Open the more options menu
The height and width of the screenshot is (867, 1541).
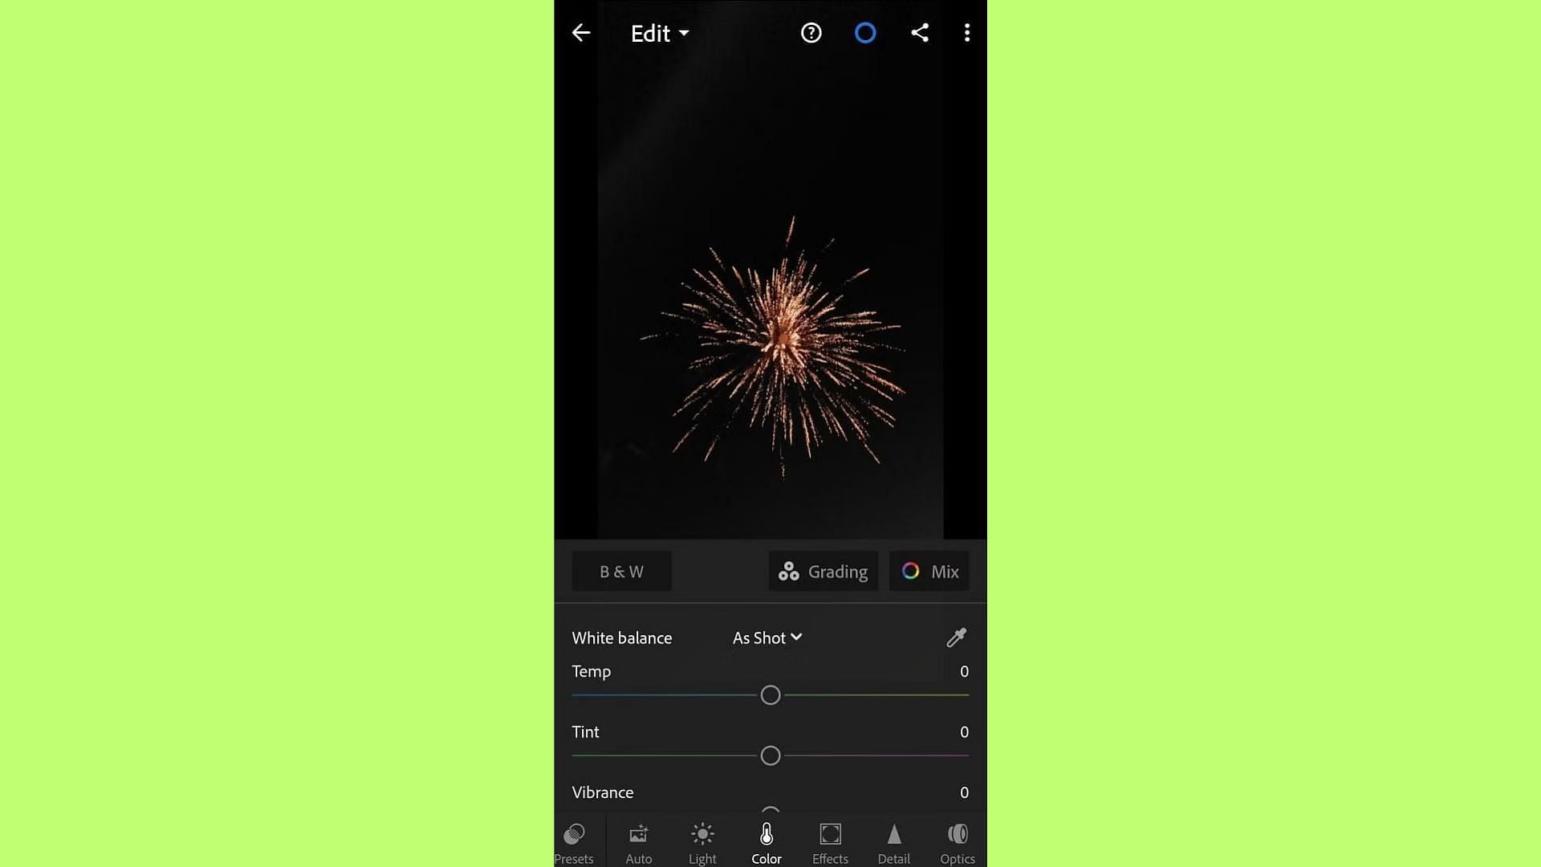pos(966,32)
